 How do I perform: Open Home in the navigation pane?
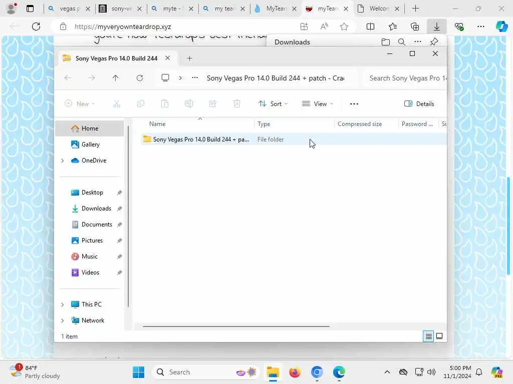coord(89,128)
